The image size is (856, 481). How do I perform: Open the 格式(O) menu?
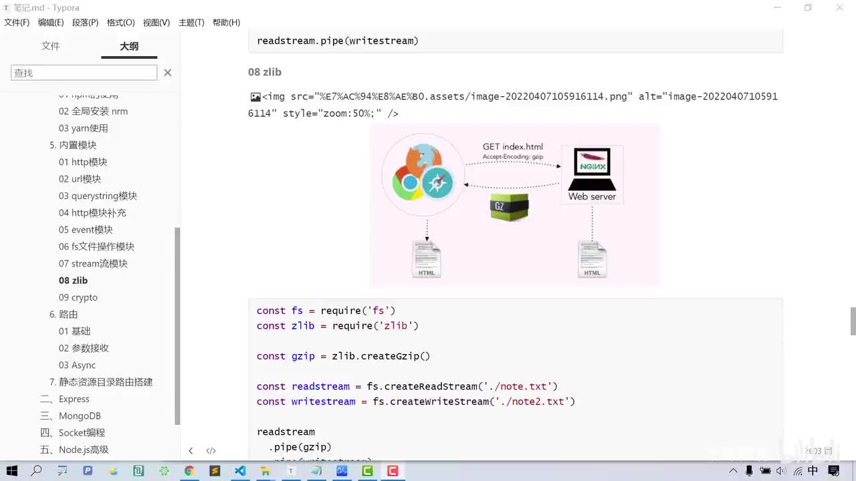(x=120, y=23)
